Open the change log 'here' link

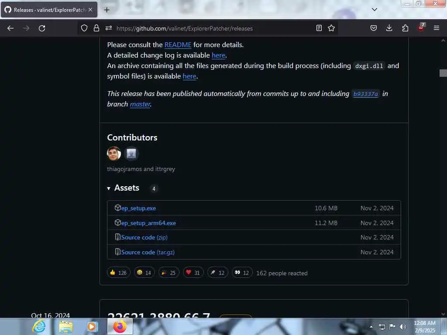click(x=219, y=55)
